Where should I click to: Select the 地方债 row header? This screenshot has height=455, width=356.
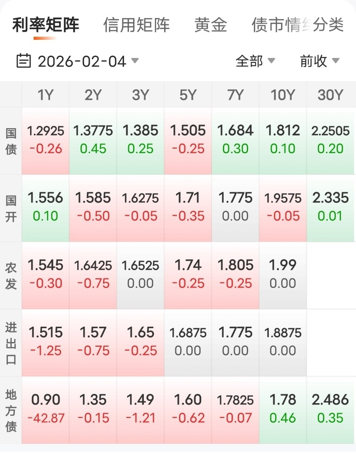coord(11,411)
